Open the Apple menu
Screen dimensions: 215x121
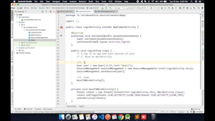tap(14, 1)
